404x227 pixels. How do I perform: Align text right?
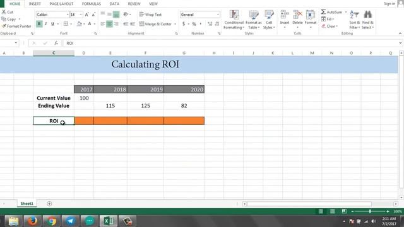click(x=116, y=24)
